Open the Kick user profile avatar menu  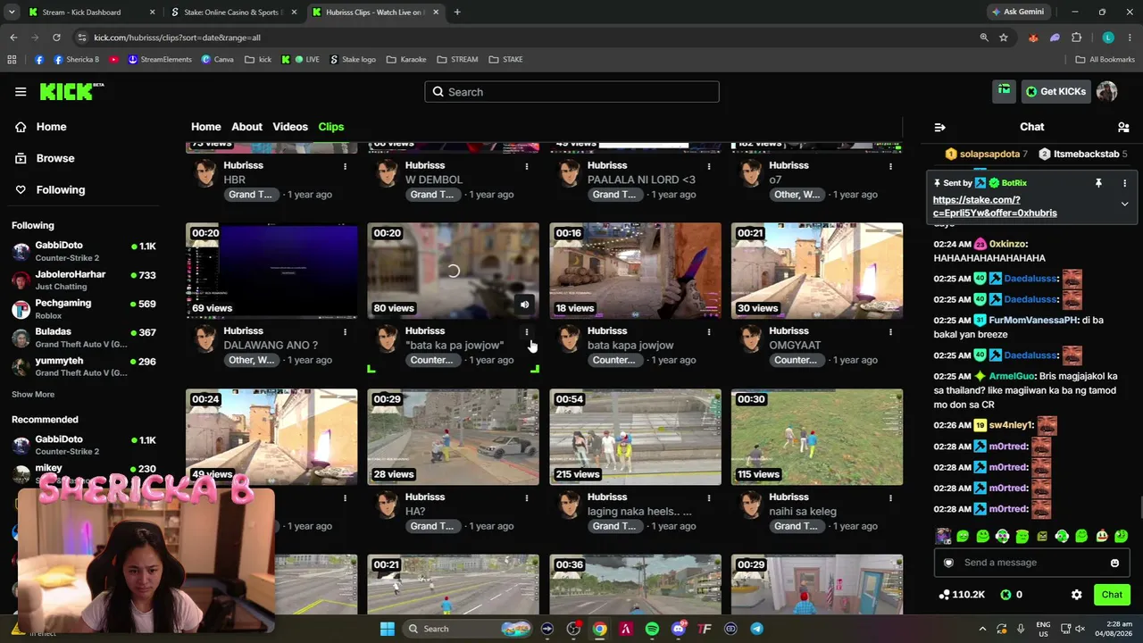click(x=1106, y=91)
